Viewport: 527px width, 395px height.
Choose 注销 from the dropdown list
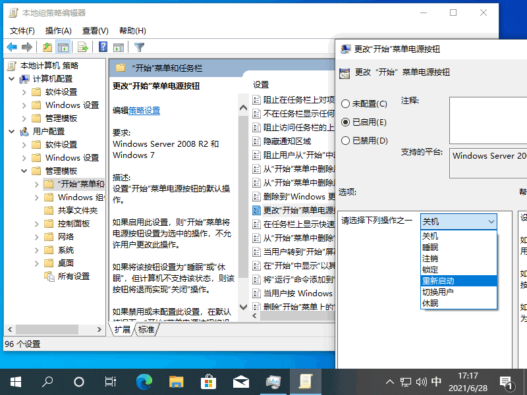click(458, 259)
